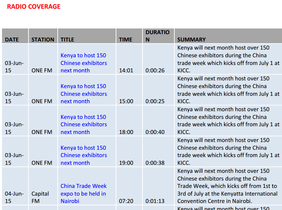Click the STATION column header

coord(43,40)
